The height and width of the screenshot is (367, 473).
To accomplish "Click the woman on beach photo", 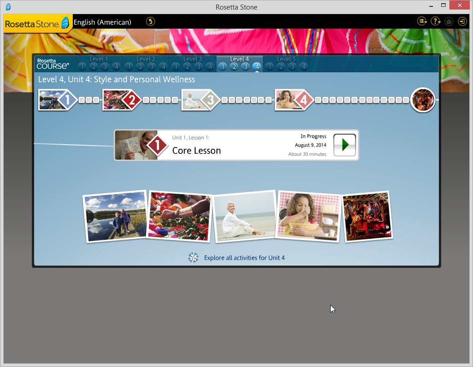I will pyautogui.click(x=245, y=216).
